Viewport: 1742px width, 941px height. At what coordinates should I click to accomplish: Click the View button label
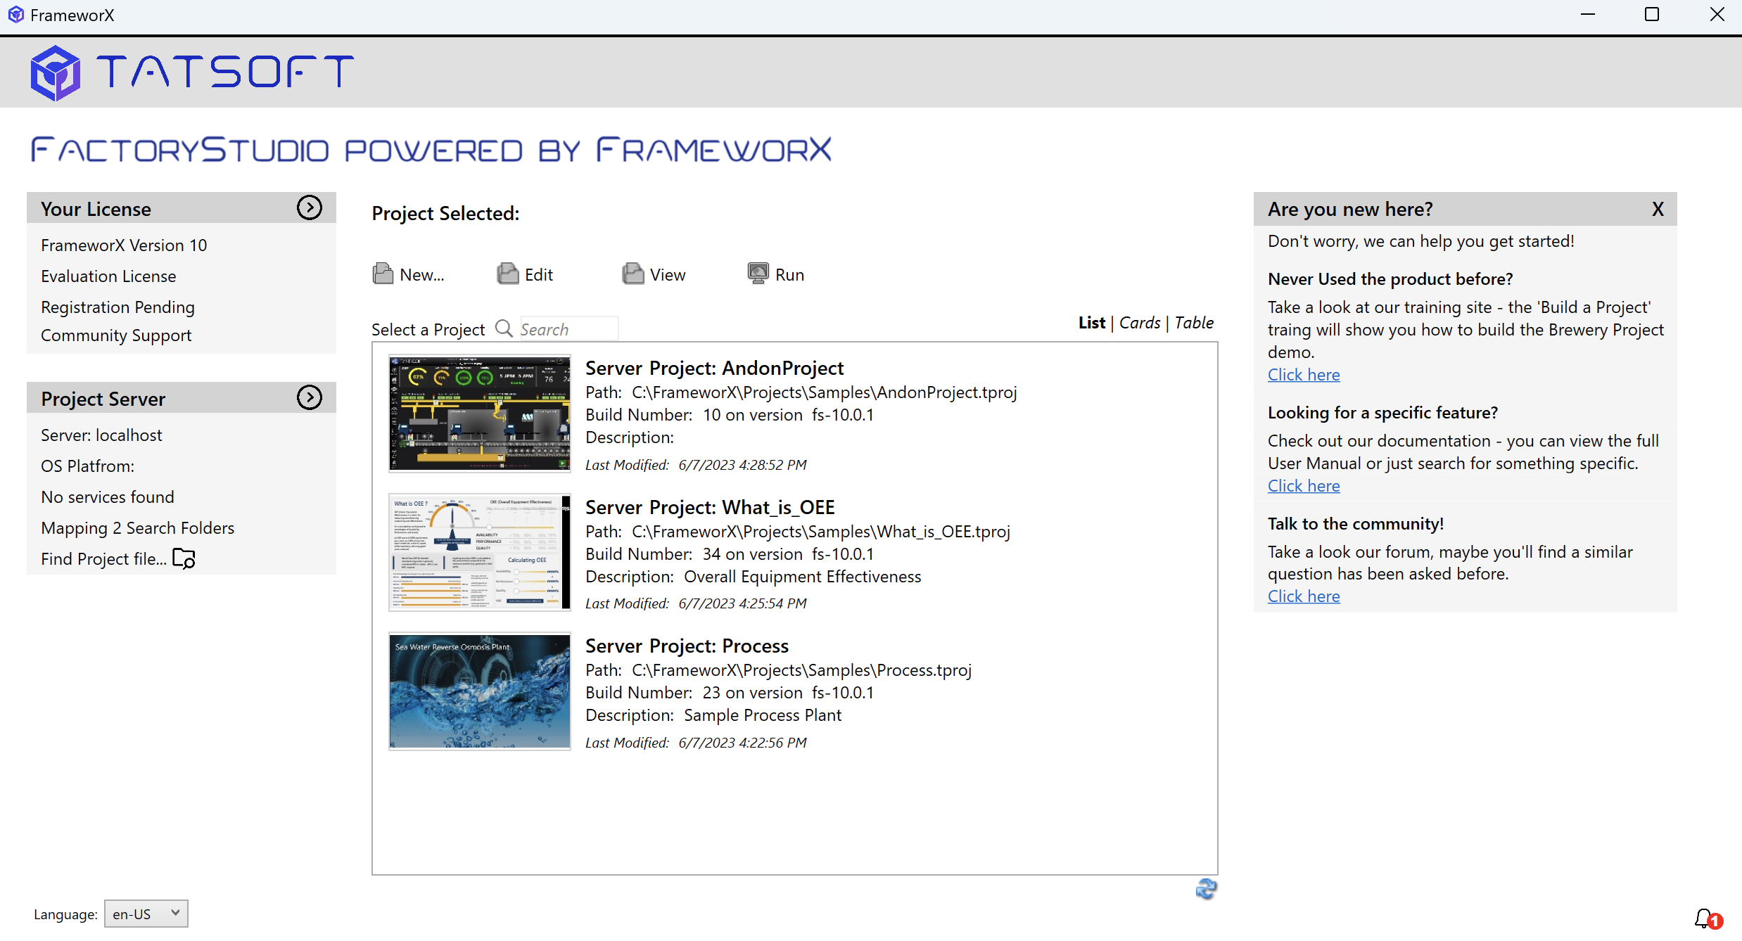[x=668, y=275]
